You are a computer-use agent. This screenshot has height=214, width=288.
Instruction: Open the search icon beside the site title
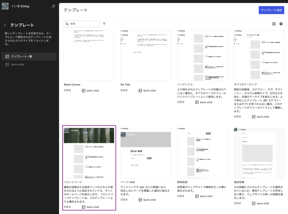(53, 6)
